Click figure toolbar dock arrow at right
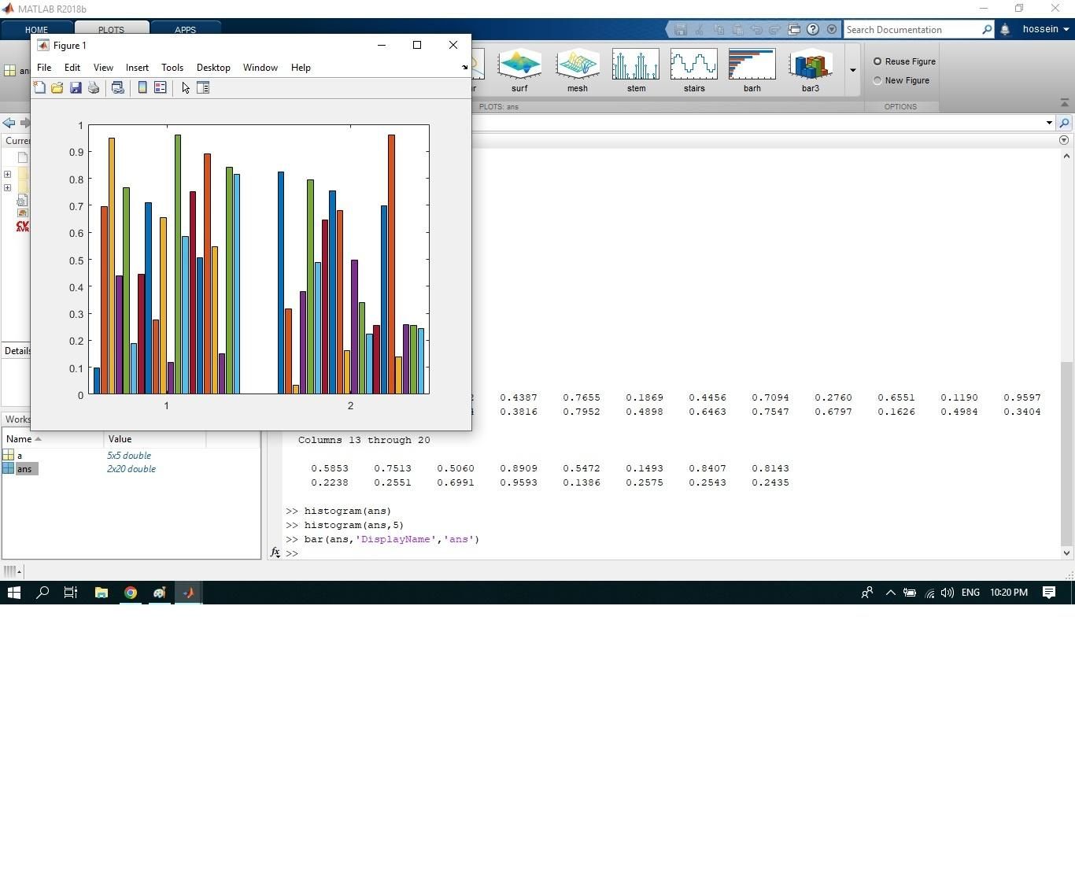 (x=464, y=68)
